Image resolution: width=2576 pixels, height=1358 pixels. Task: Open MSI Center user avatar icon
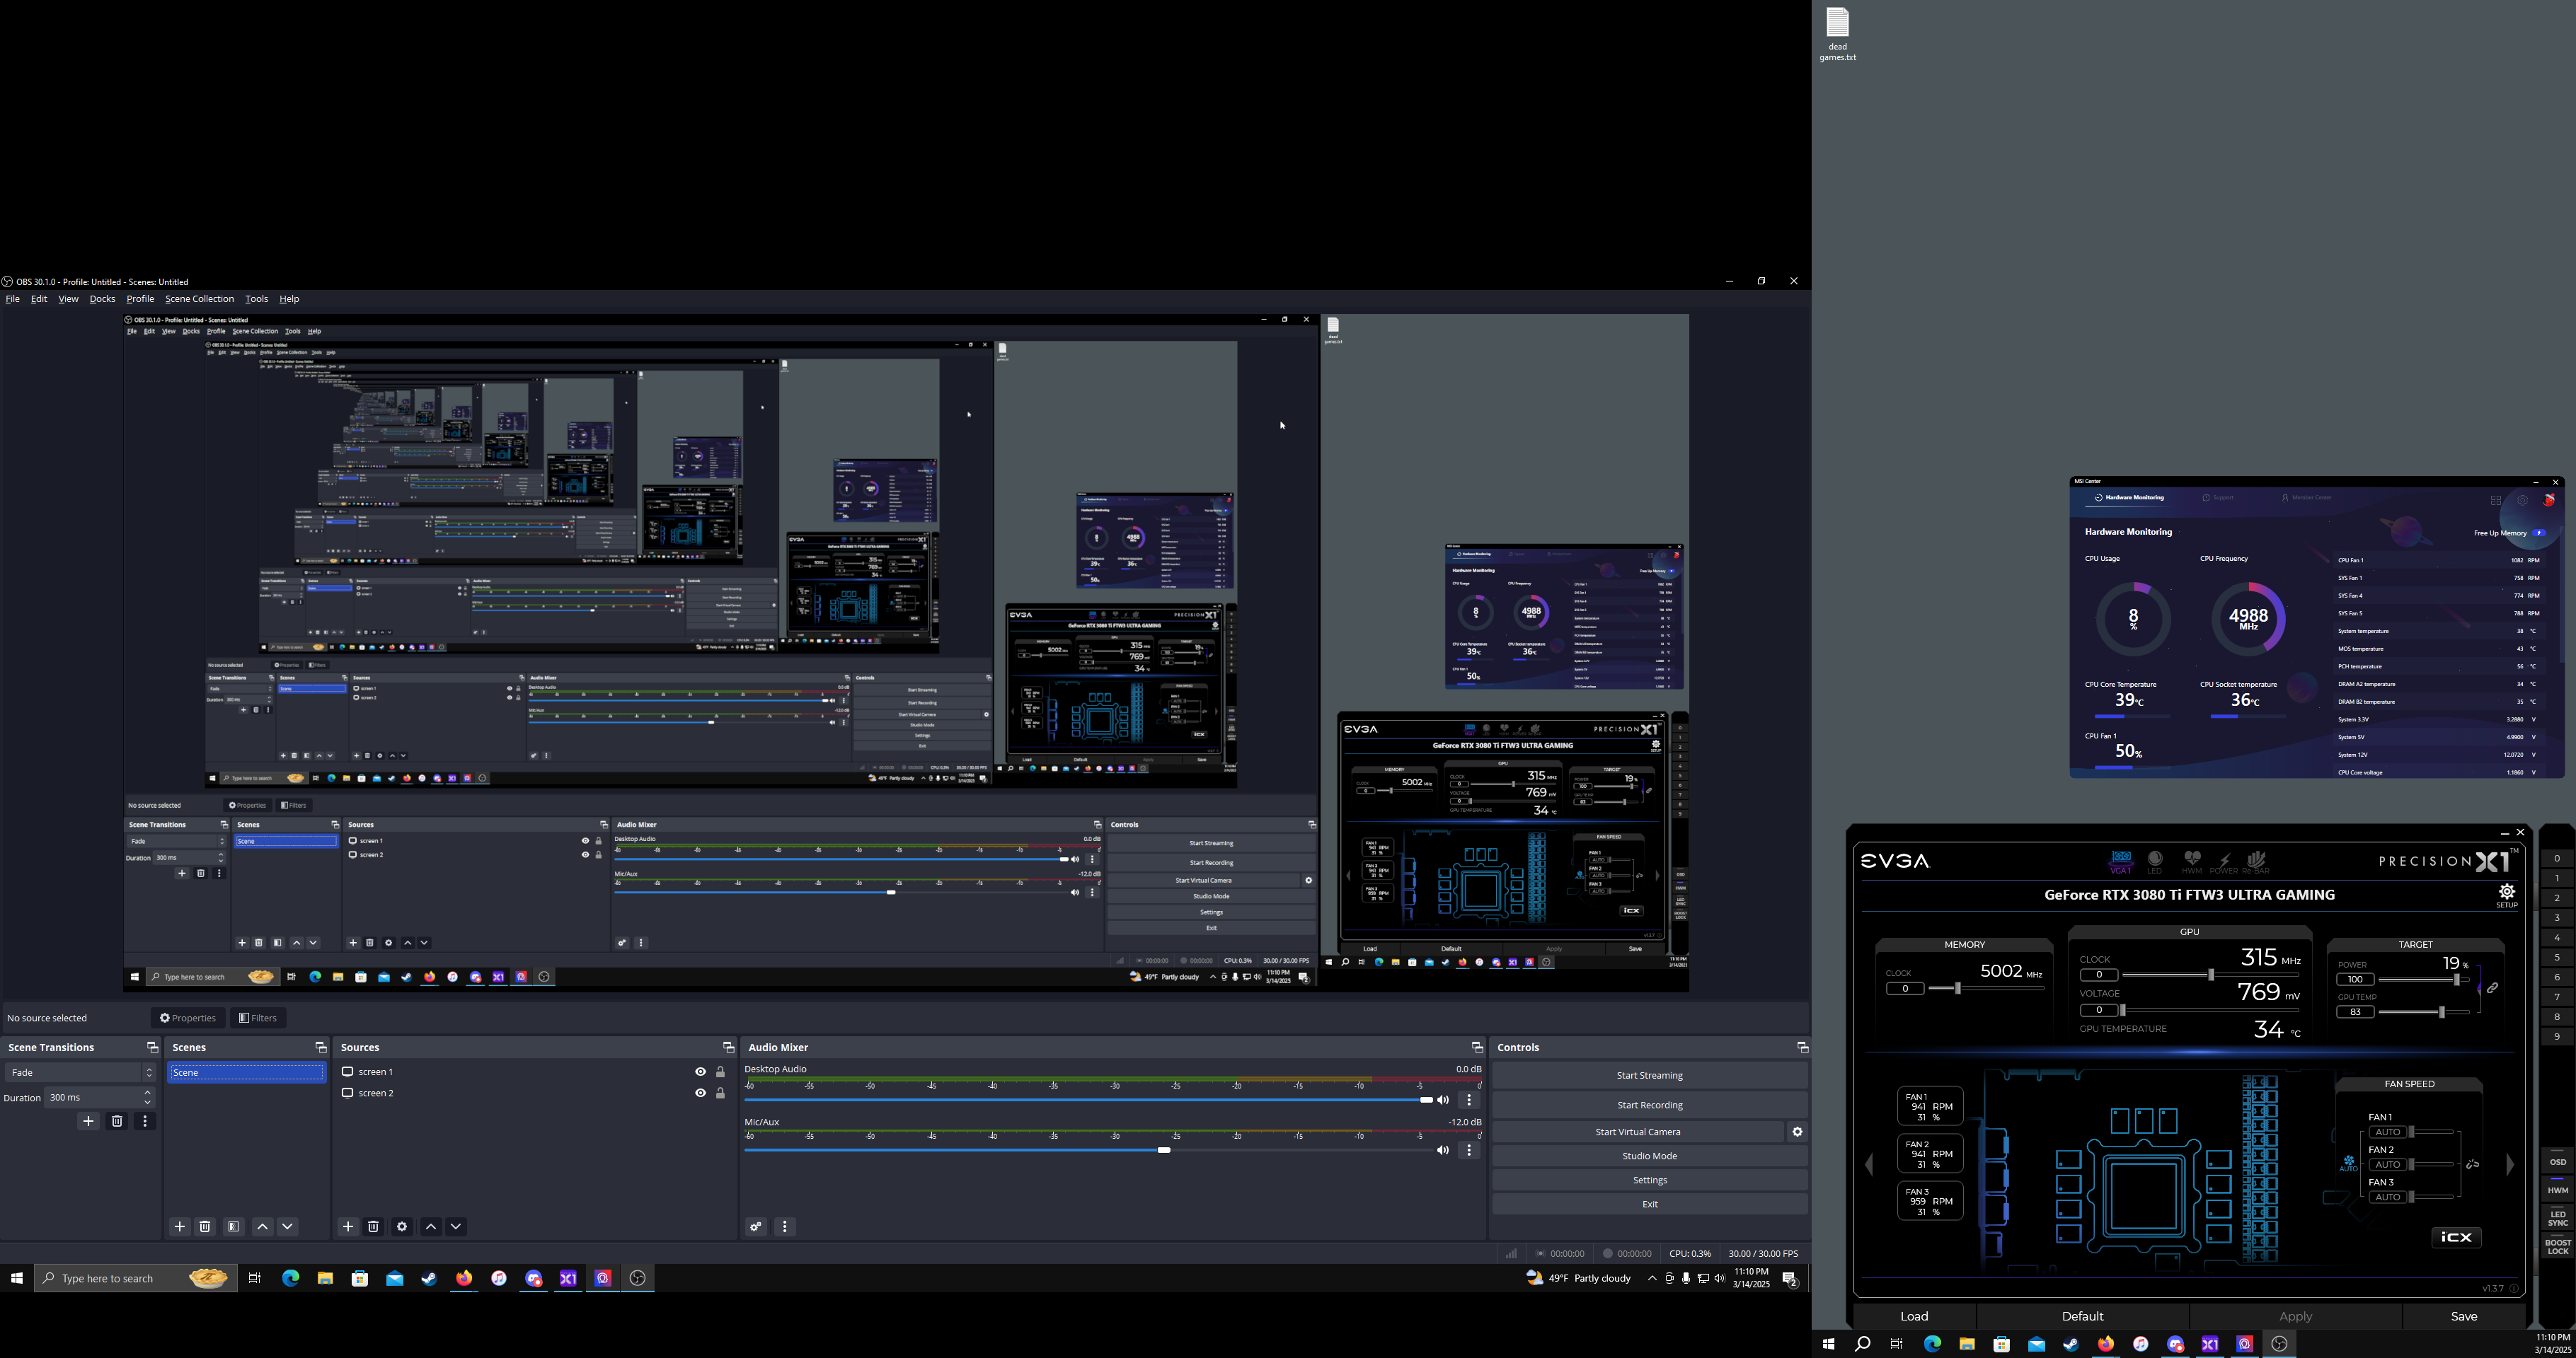[2549, 499]
